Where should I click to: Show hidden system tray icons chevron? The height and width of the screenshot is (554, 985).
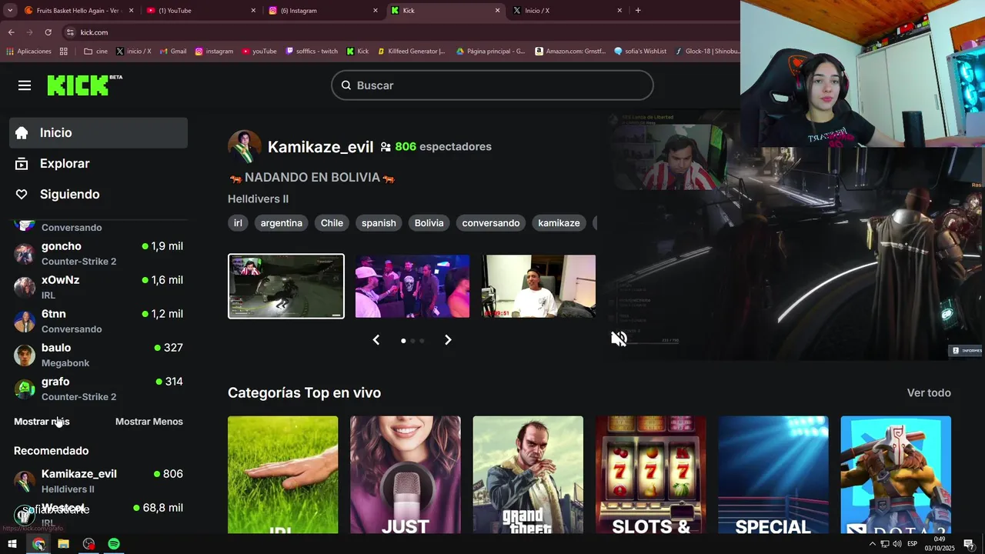point(872,544)
